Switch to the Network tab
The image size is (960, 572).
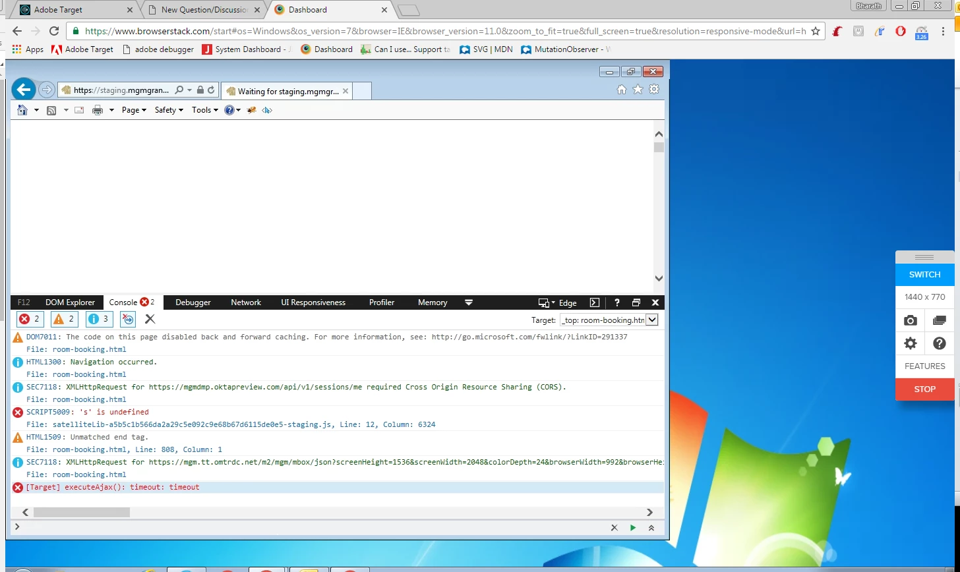coord(246,302)
